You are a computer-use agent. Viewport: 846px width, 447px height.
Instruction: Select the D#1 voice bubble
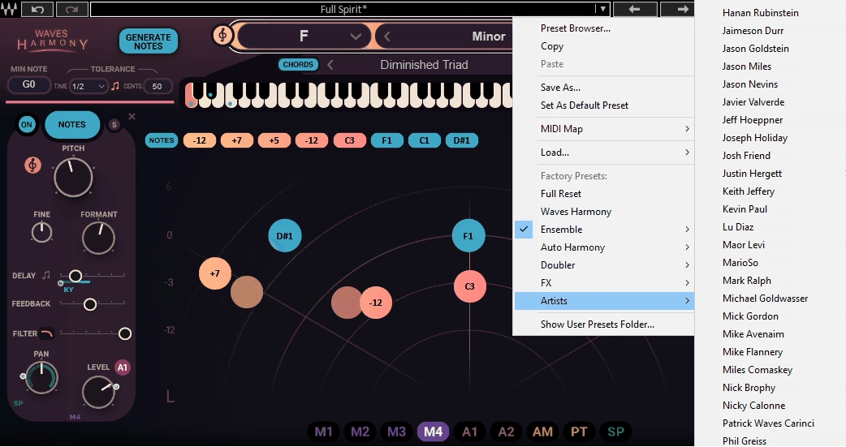pos(284,235)
